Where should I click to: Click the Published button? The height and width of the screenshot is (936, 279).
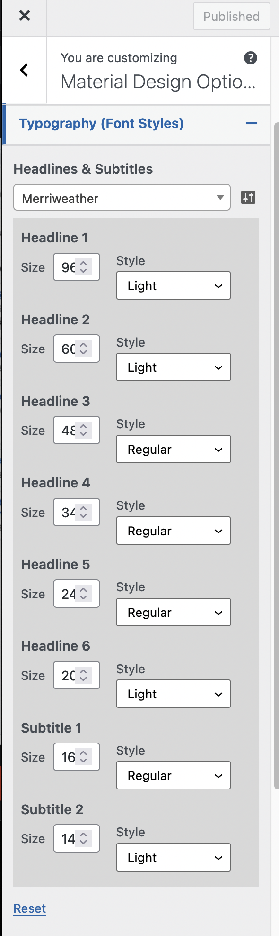[x=231, y=16]
